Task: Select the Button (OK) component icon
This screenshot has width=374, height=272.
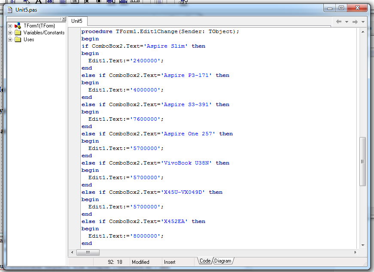Action: point(74,2)
